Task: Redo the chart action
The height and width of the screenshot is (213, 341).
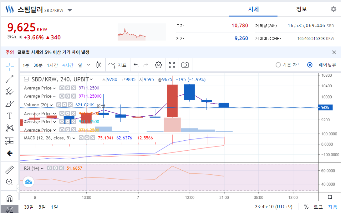Action: tap(146, 65)
